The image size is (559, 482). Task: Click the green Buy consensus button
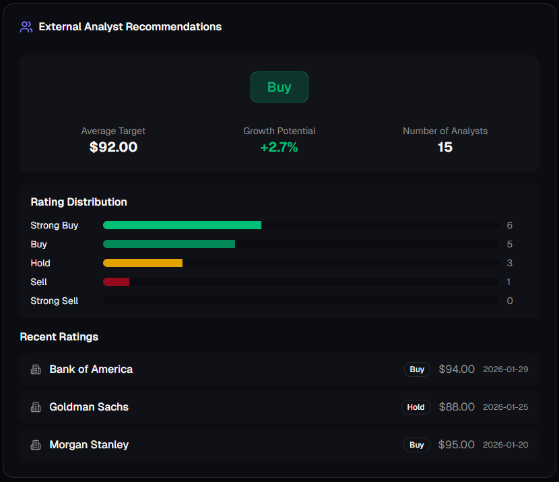279,86
